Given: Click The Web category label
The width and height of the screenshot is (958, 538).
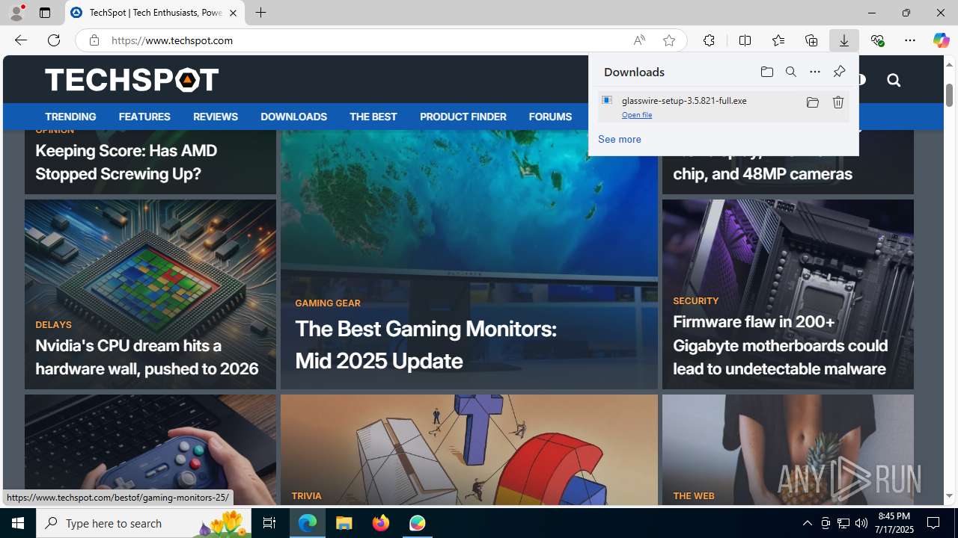Looking at the screenshot, I should (x=693, y=496).
